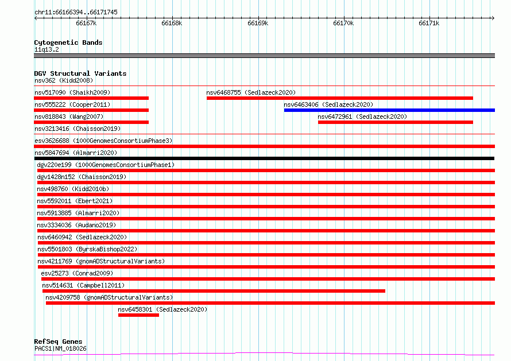Click the short nsv6458301 red bar
Image resolution: width=511 pixels, height=361 pixels.
pyautogui.click(x=138, y=315)
